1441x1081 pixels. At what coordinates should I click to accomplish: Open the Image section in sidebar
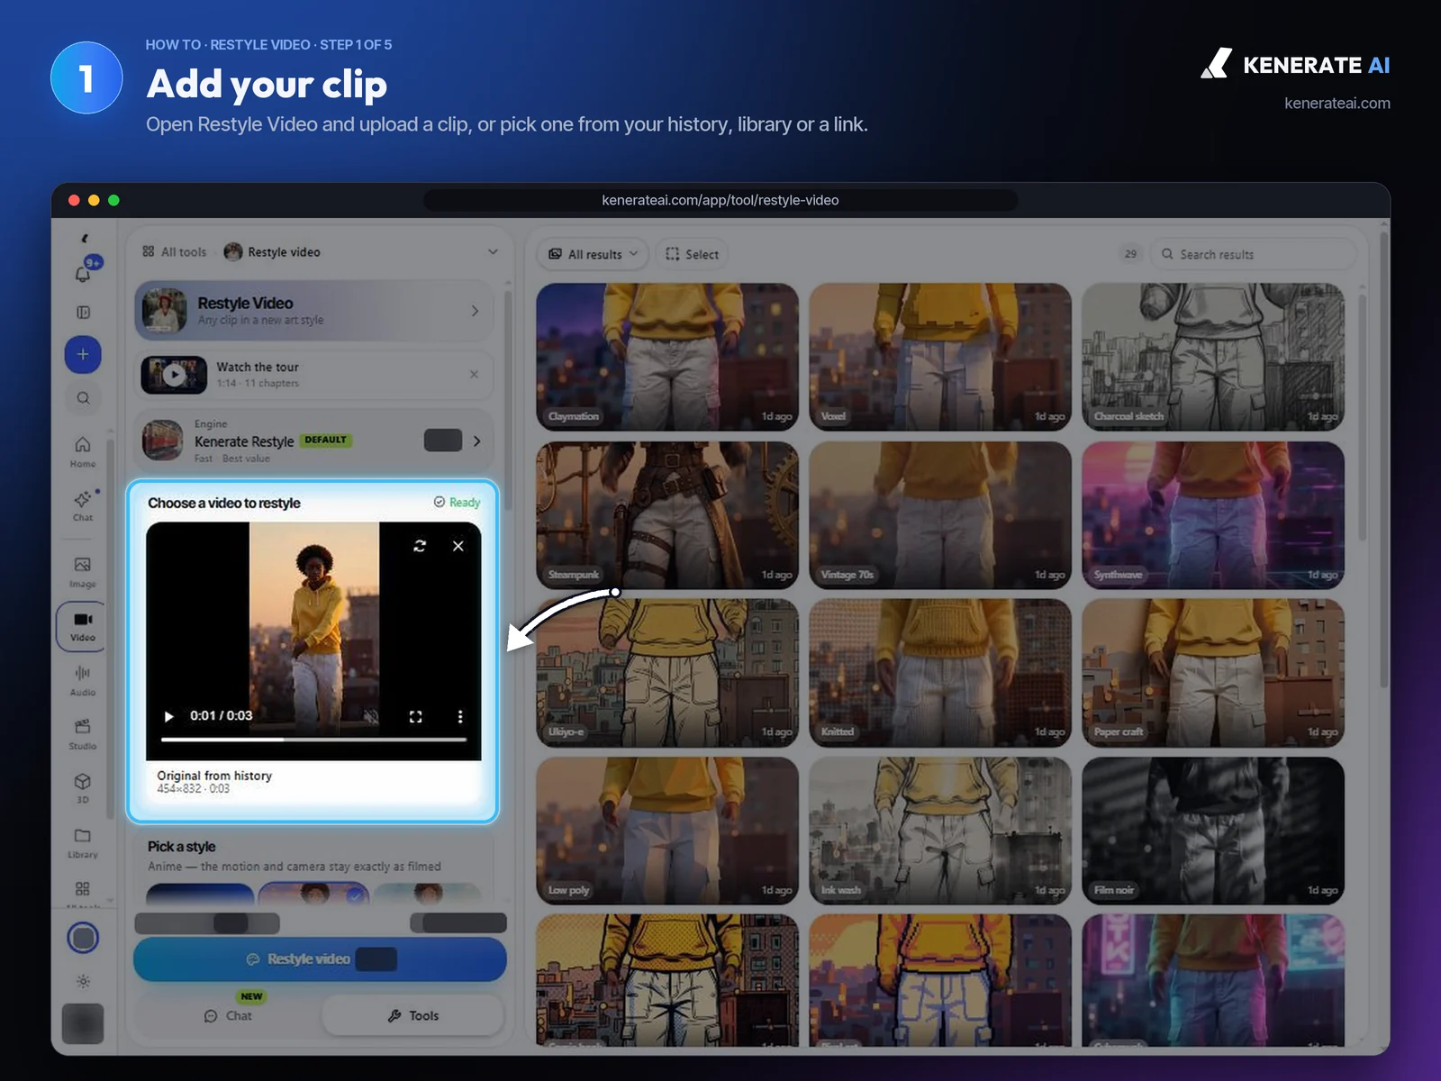tap(83, 572)
